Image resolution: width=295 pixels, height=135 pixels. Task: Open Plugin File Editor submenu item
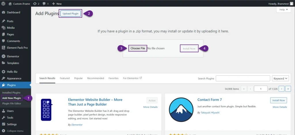click(x=12, y=103)
